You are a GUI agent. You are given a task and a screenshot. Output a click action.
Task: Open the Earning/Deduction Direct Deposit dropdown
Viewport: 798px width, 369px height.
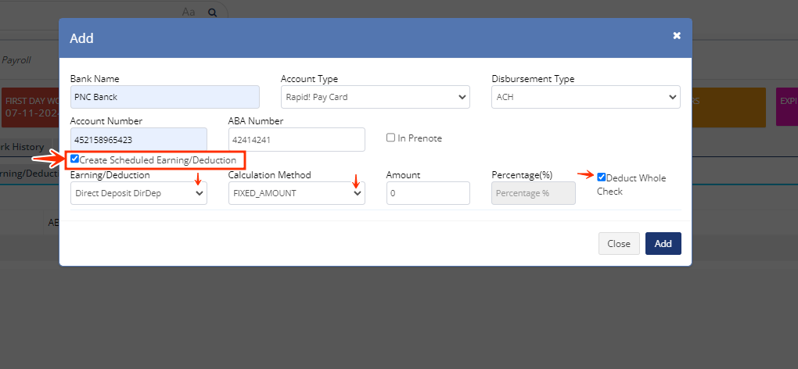click(x=138, y=193)
